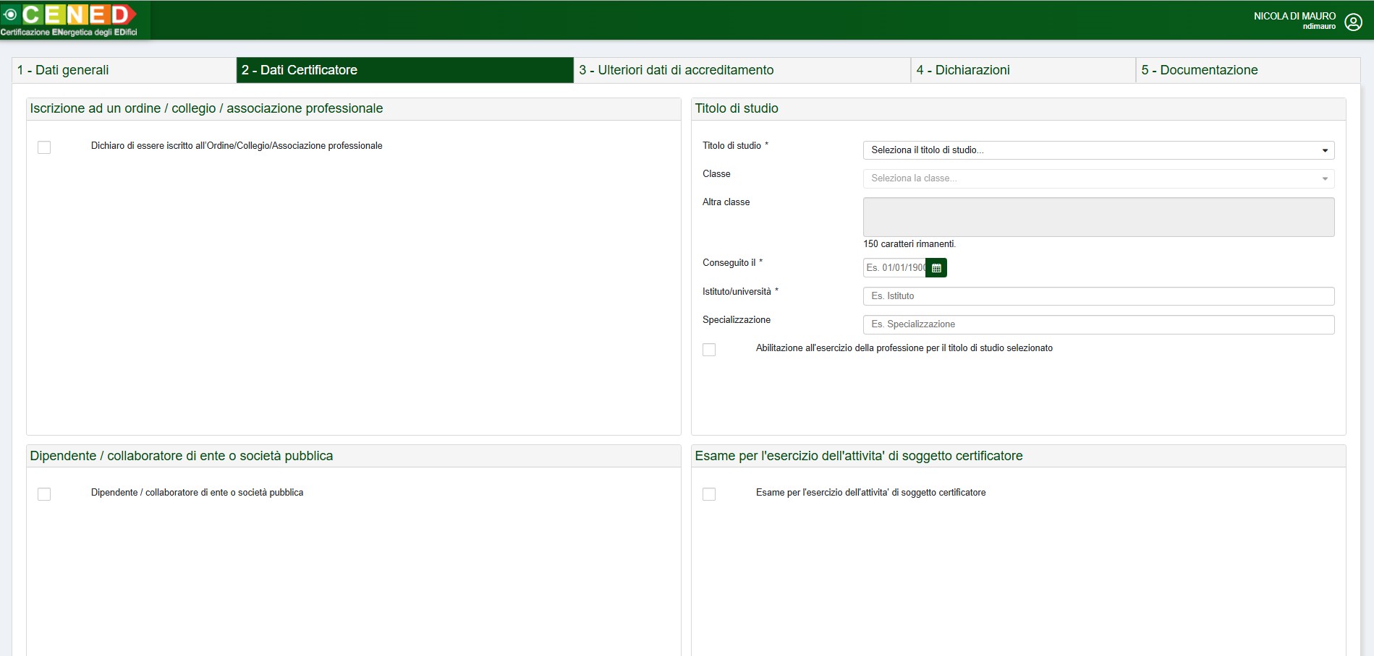Viewport: 1374px width, 656px height.
Task: Click the Istituto/università input field
Action: click(x=1098, y=296)
